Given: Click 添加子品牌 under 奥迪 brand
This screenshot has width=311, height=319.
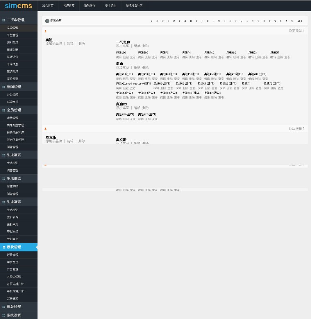Looking at the screenshot, I should click(53, 44).
